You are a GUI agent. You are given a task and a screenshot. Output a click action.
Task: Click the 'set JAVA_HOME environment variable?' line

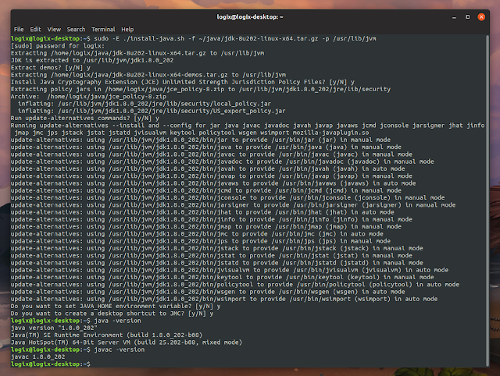click(x=116, y=307)
